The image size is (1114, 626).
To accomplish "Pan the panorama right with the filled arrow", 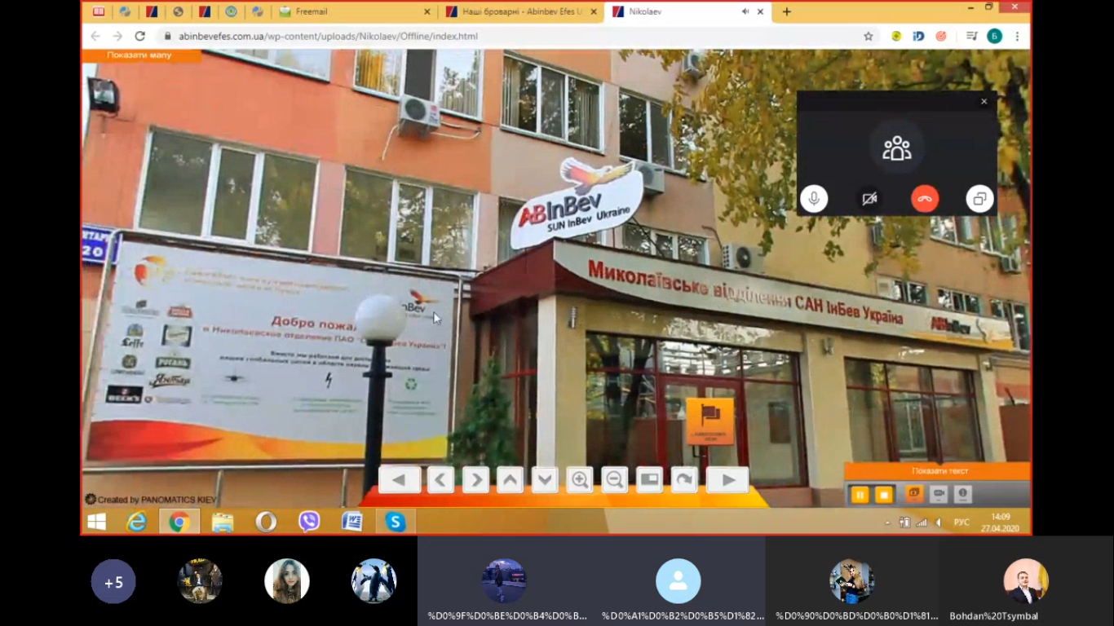I will point(727,480).
